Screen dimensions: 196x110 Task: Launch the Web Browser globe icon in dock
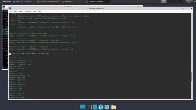tap(101, 107)
